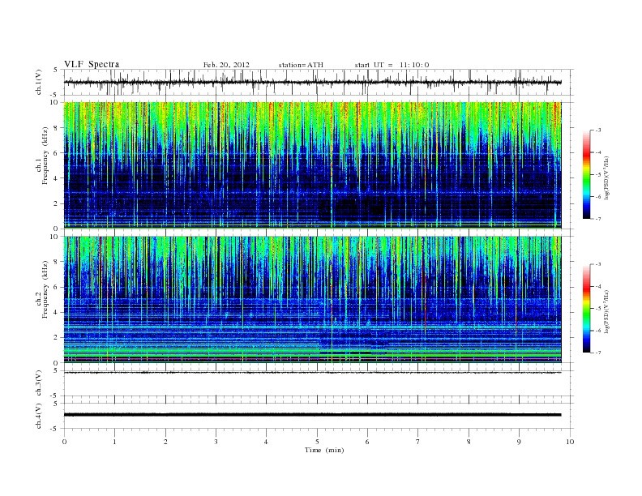Viewport: 642px width, 496px height.
Task: Click the thick ch.4 voltage trace
Action: tap(312, 415)
